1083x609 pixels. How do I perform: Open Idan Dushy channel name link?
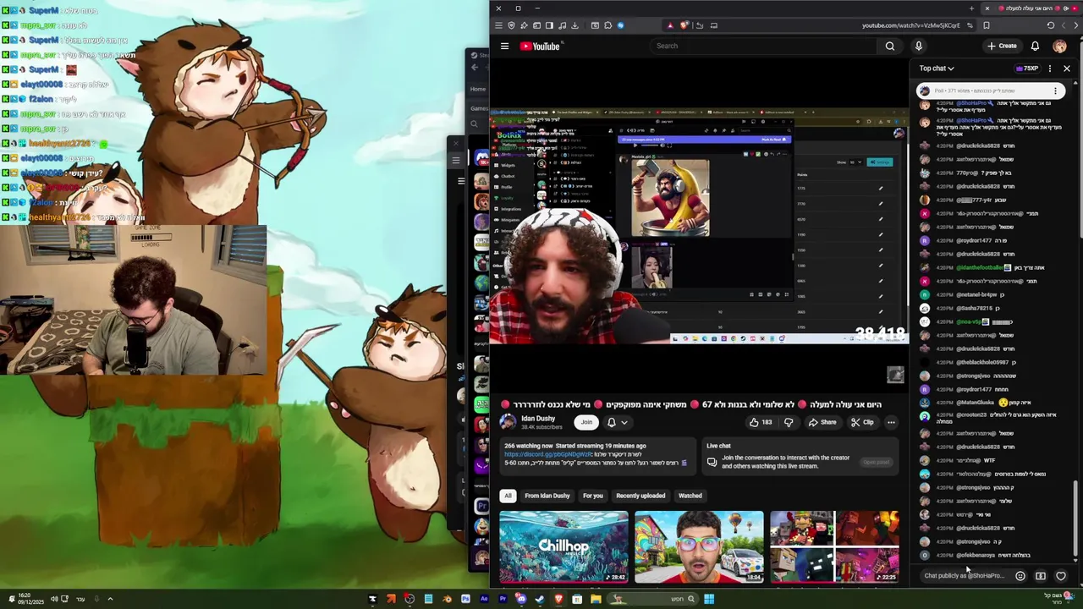tap(538, 418)
